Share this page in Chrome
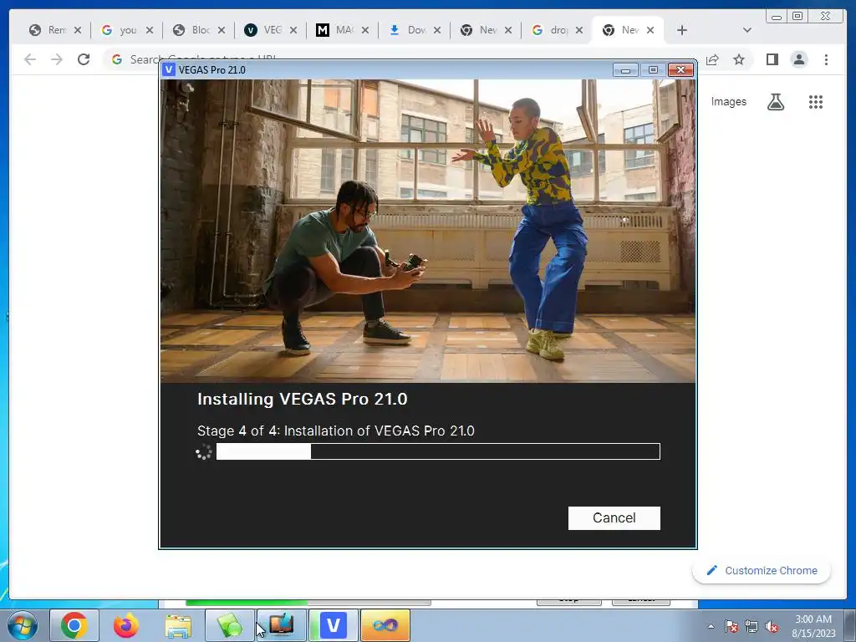 (712, 59)
